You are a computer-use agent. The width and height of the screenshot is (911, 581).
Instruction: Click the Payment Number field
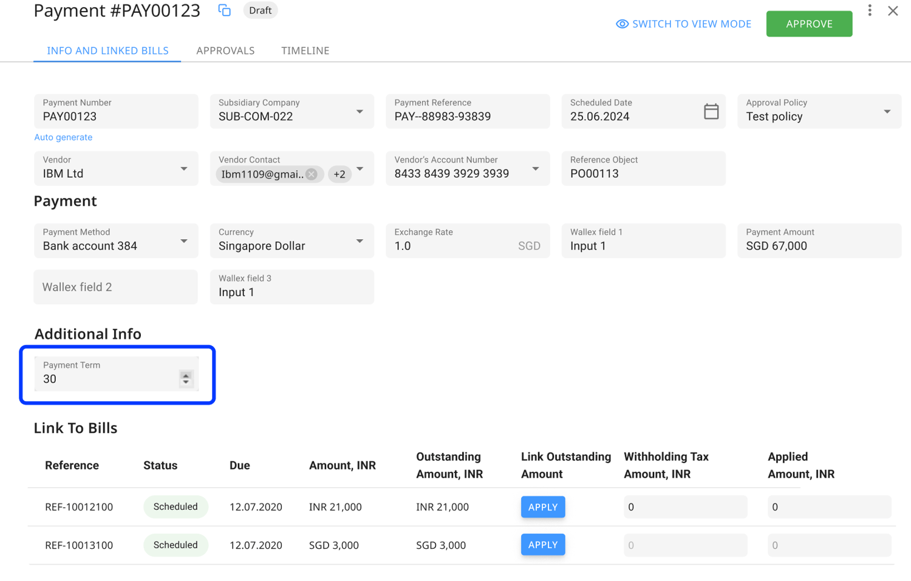tap(116, 111)
